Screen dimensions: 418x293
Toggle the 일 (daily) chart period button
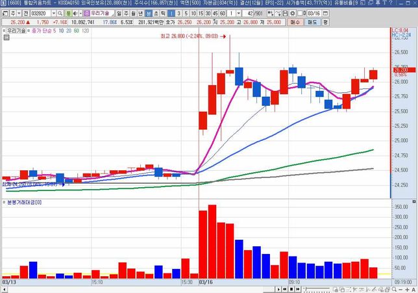(119, 13)
